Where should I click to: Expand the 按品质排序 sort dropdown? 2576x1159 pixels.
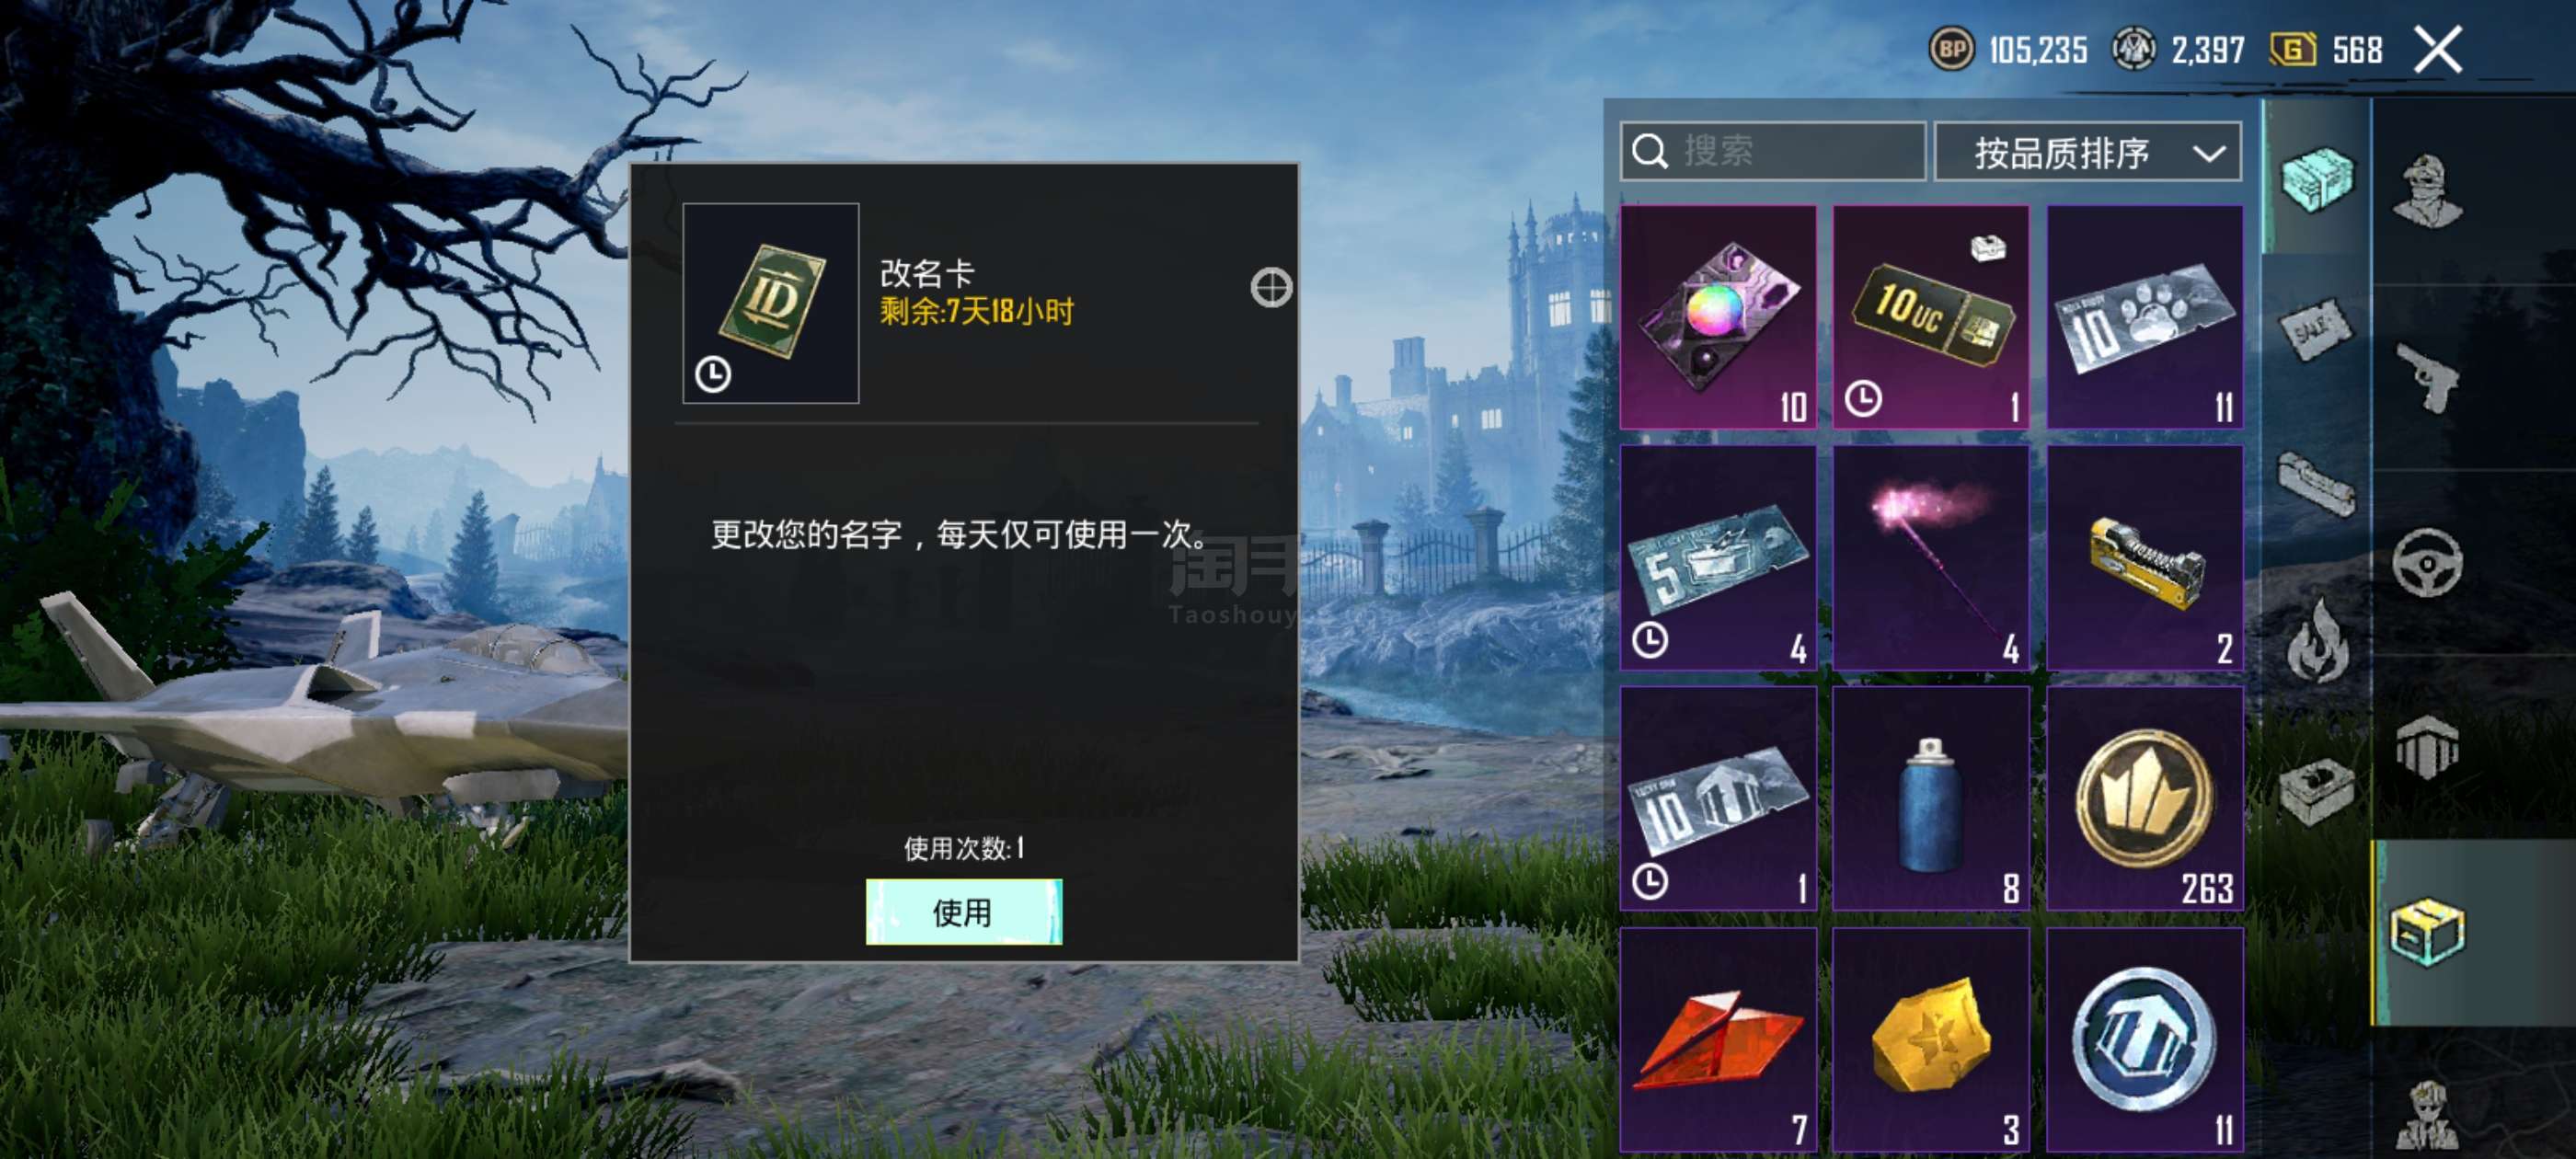(2088, 153)
